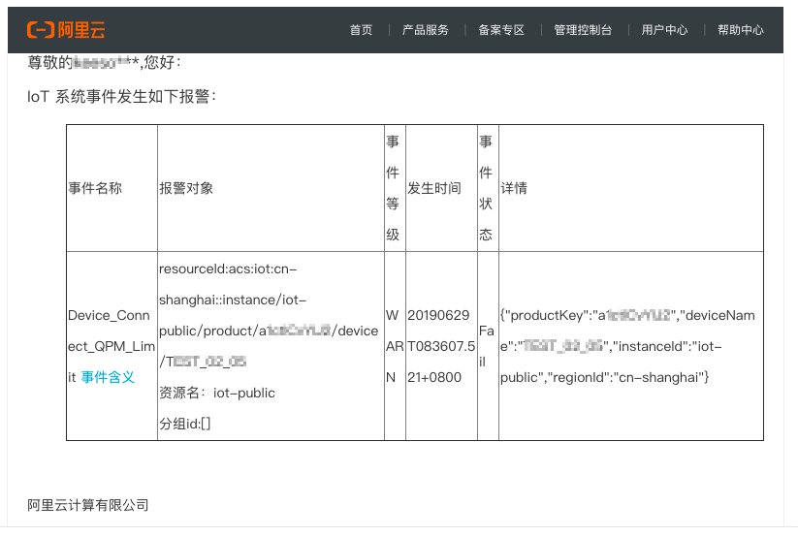Click the greeting line 尊敬的...您好
The width and height of the screenshot is (798, 537).
coord(104,63)
